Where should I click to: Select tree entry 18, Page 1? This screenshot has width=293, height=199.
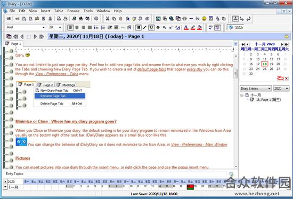point(268,100)
